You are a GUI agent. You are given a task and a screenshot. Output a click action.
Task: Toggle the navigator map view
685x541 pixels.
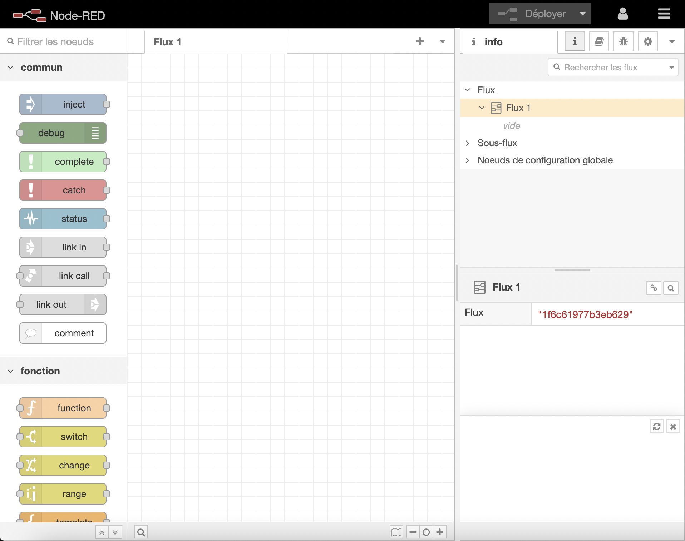click(396, 532)
